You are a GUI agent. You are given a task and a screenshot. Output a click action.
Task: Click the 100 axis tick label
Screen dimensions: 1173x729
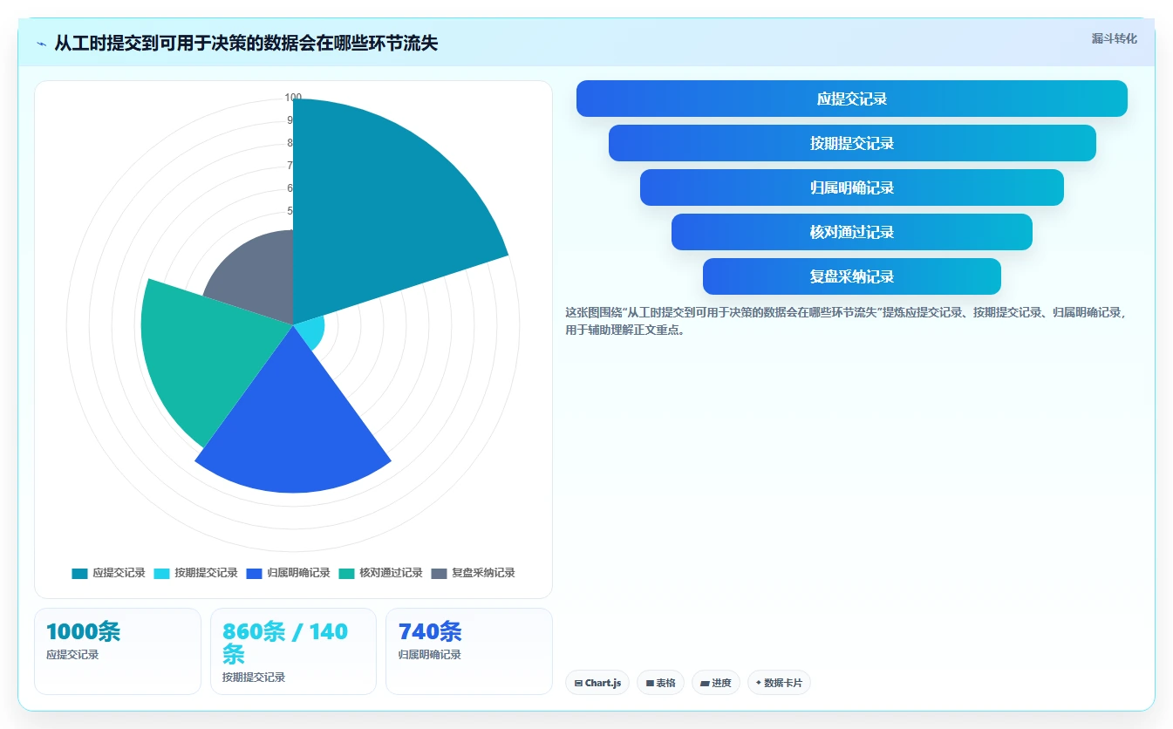click(293, 98)
